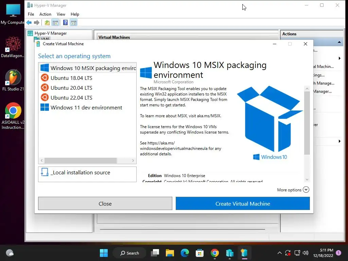The height and width of the screenshot is (261, 348).
Task: Click the sync alert tray icon
Action: 288,253
